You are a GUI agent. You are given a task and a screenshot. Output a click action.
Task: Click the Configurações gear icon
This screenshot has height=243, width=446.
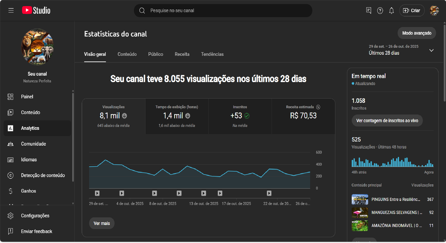tap(11, 216)
